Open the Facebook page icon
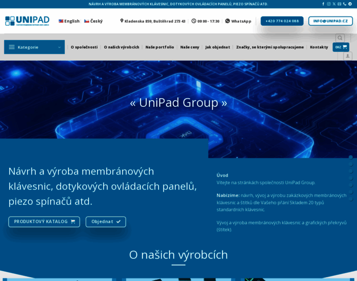Image resolution: width=357 pixels, height=281 pixels. pyautogui.click(x=323, y=4)
